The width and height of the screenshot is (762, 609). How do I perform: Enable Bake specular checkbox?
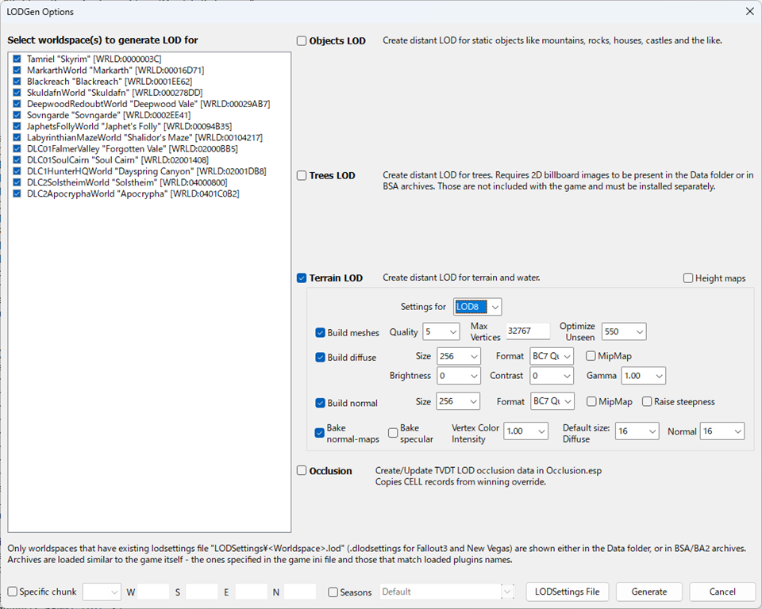(x=393, y=433)
